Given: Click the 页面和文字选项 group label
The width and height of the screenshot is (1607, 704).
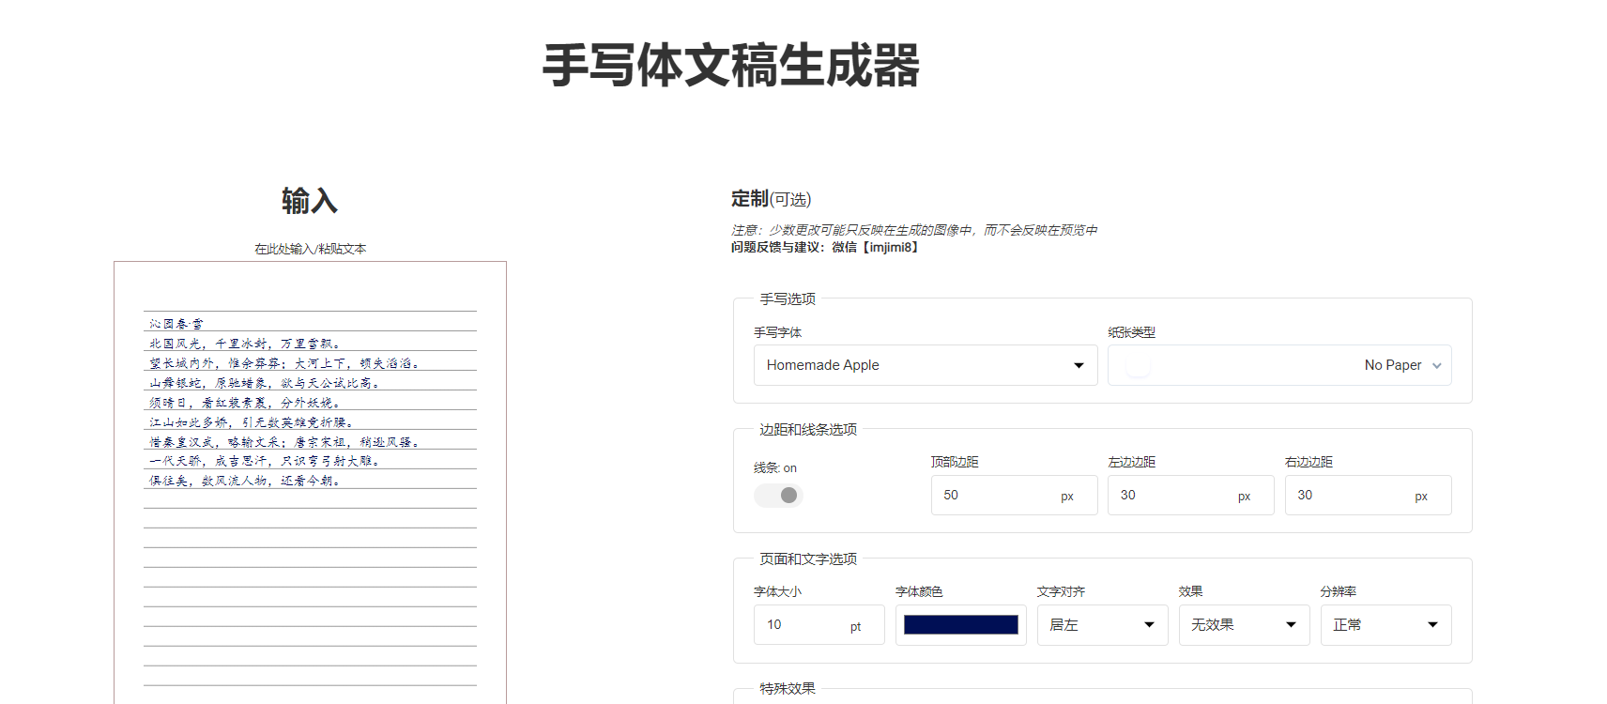Looking at the screenshot, I should [x=808, y=559].
